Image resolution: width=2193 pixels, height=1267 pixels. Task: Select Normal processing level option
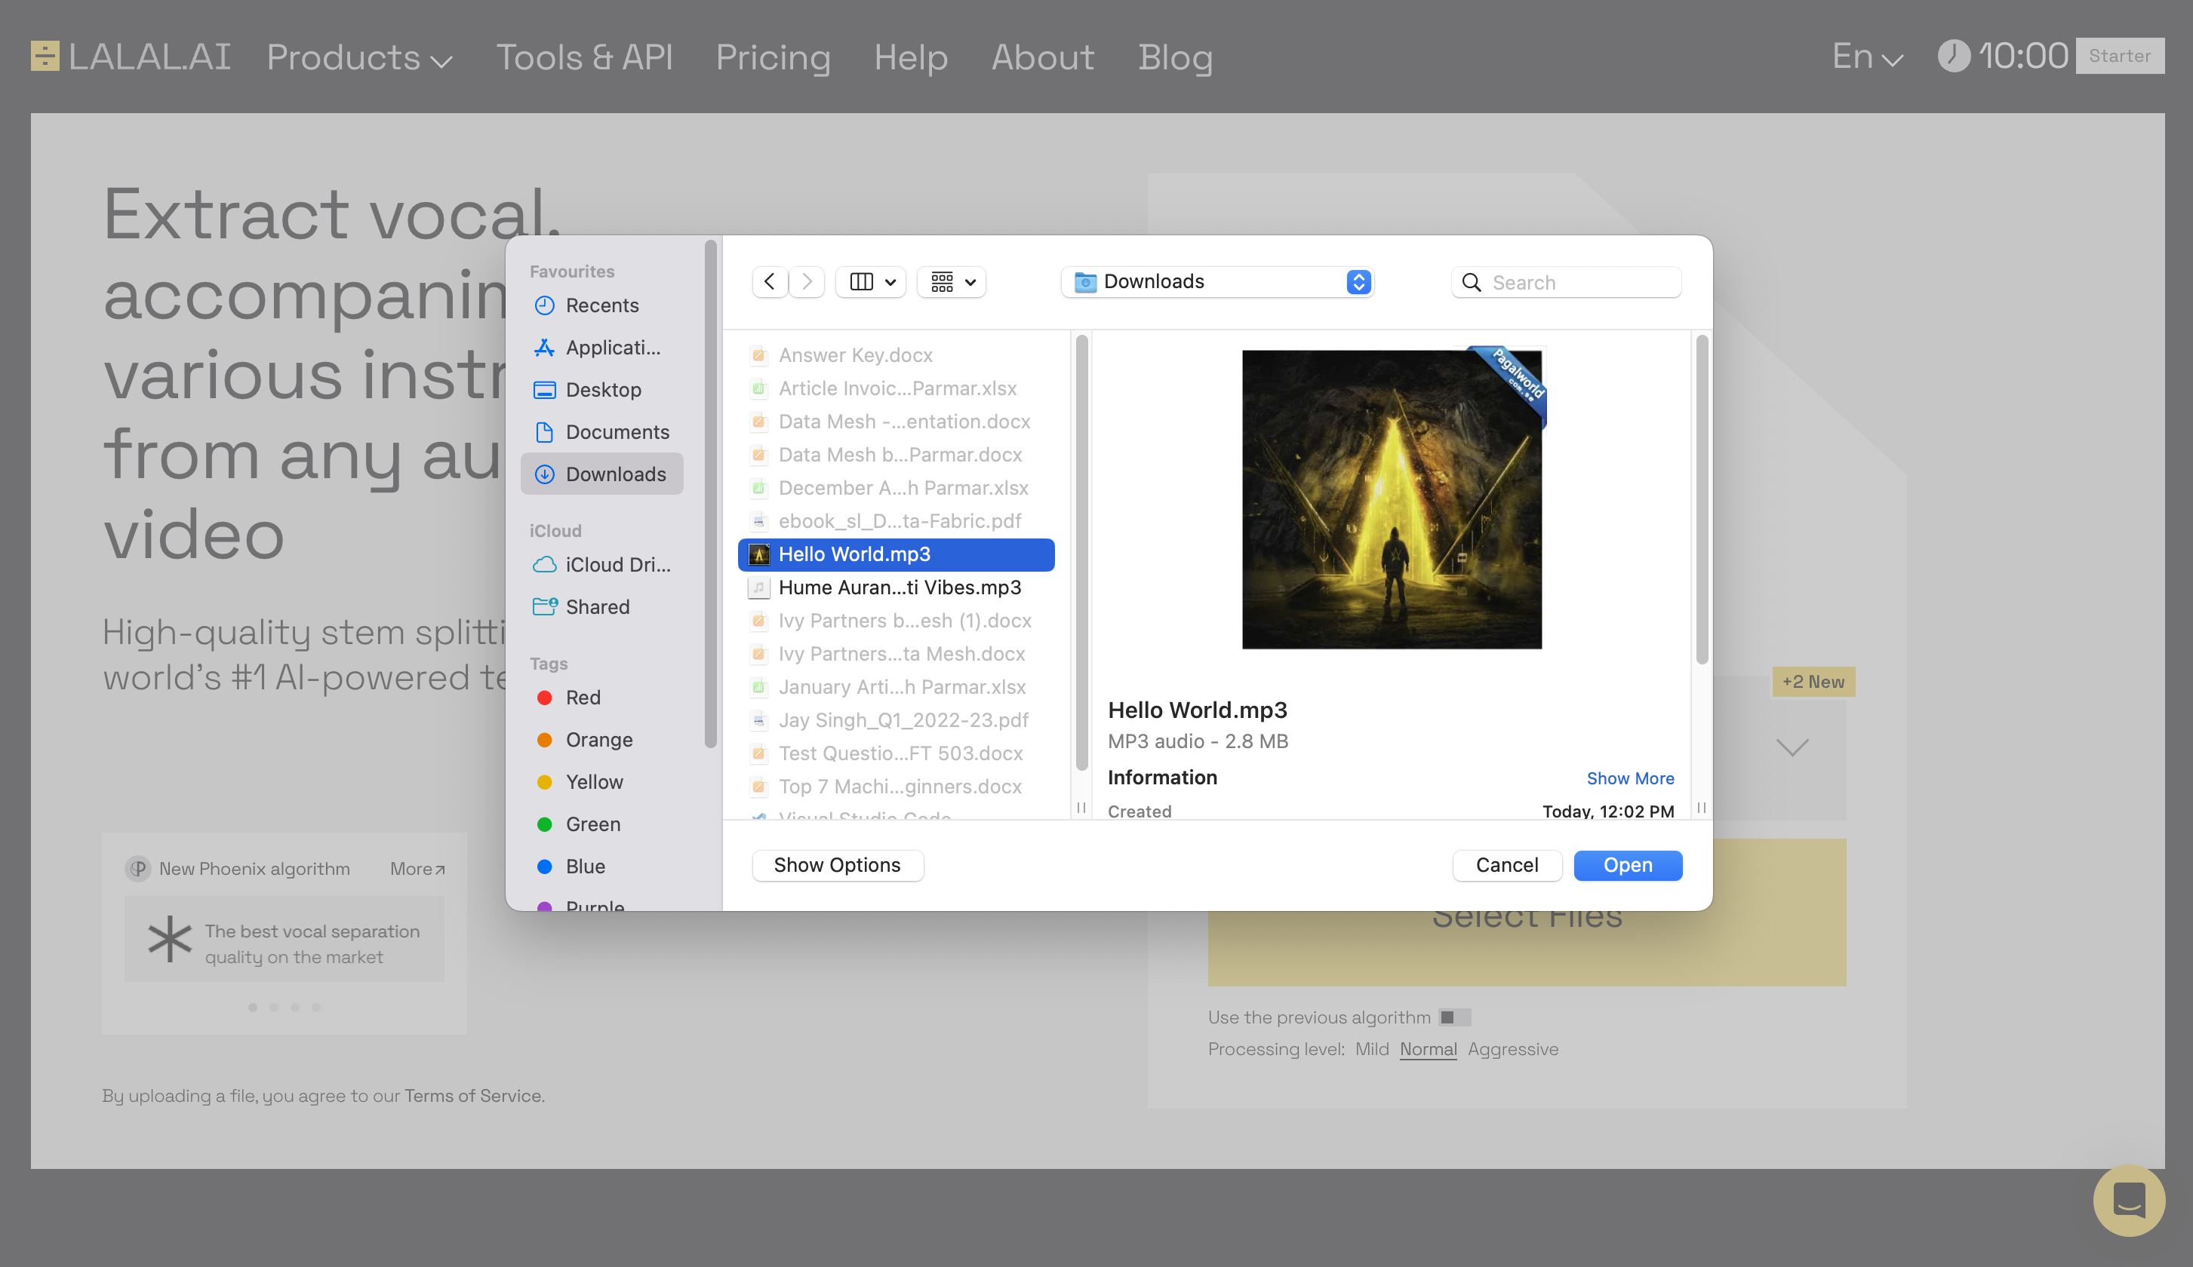[1426, 1048]
